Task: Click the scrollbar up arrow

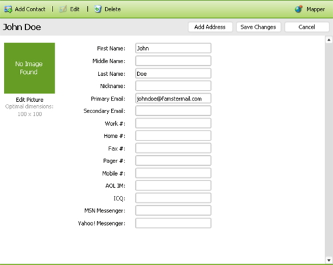Action: coord(329,40)
